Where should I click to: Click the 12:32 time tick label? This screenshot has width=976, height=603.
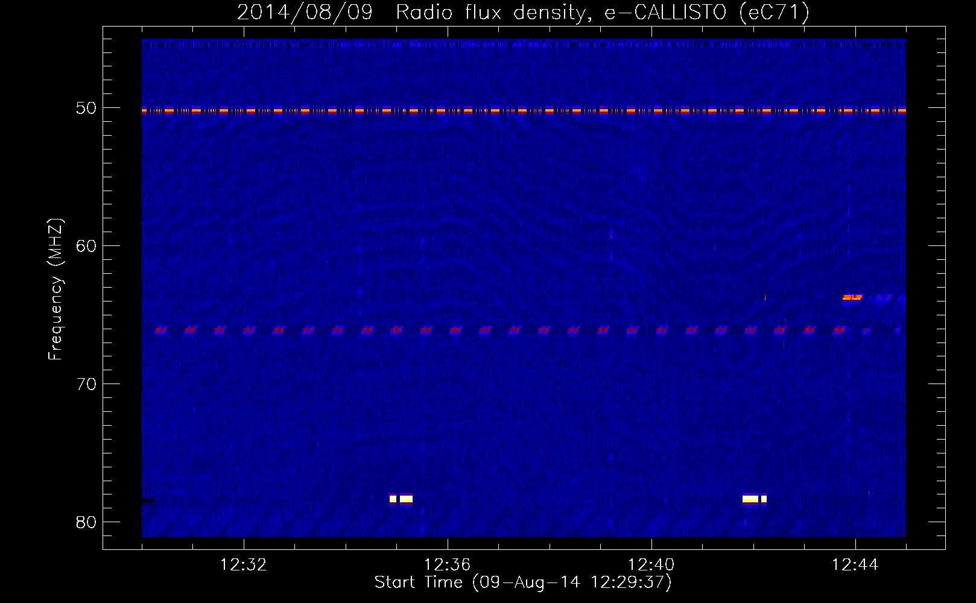(x=244, y=565)
